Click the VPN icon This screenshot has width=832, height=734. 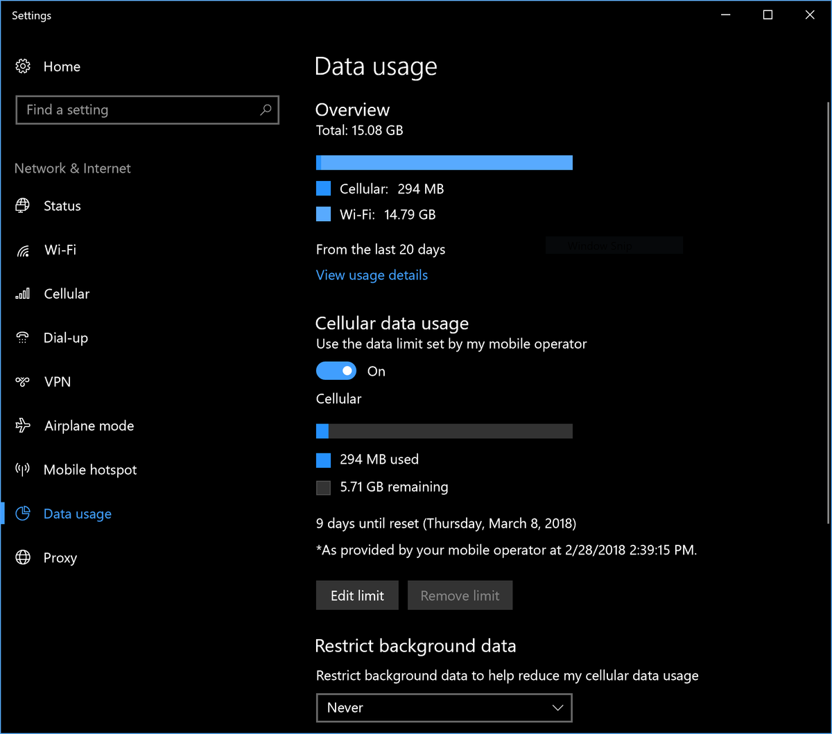[x=23, y=382]
